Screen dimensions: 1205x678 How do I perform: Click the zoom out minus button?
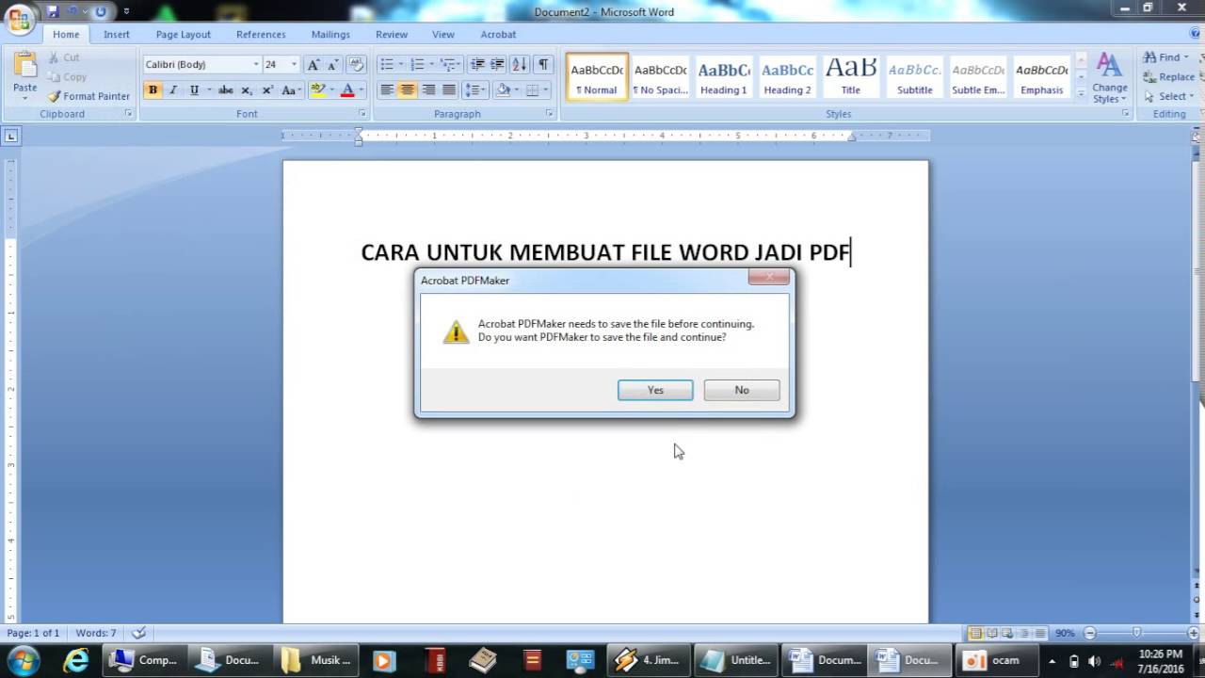click(x=1090, y=633)
